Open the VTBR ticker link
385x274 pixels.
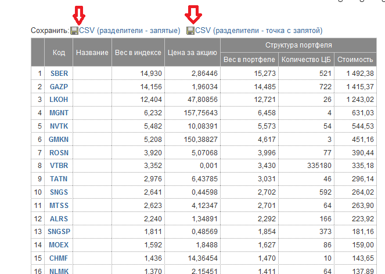(59, 165)
